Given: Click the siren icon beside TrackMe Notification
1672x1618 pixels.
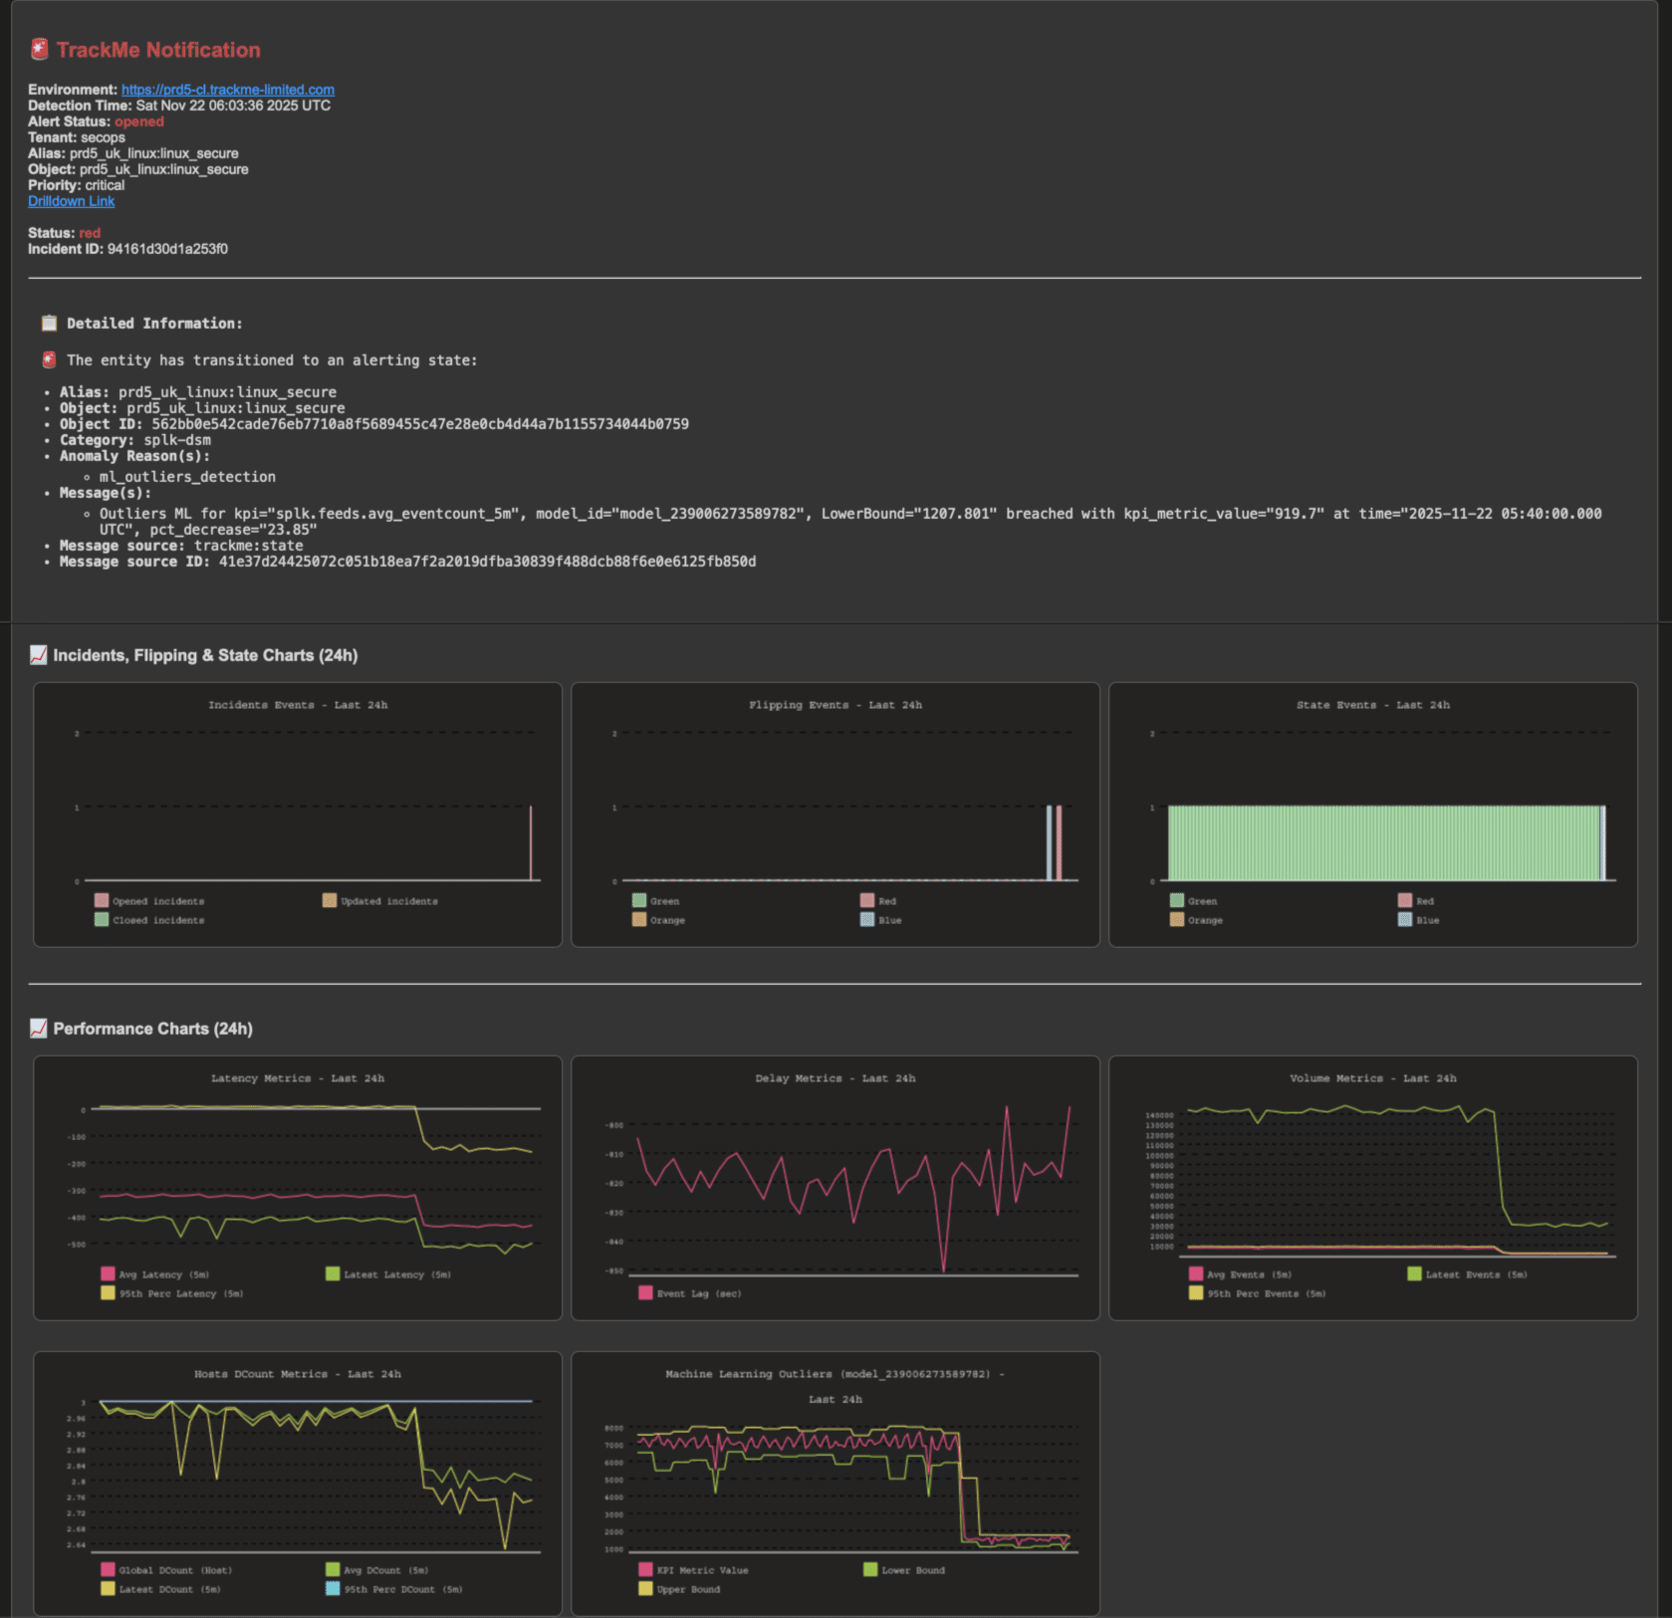Looking at the screenshot, I should point(40,49).
